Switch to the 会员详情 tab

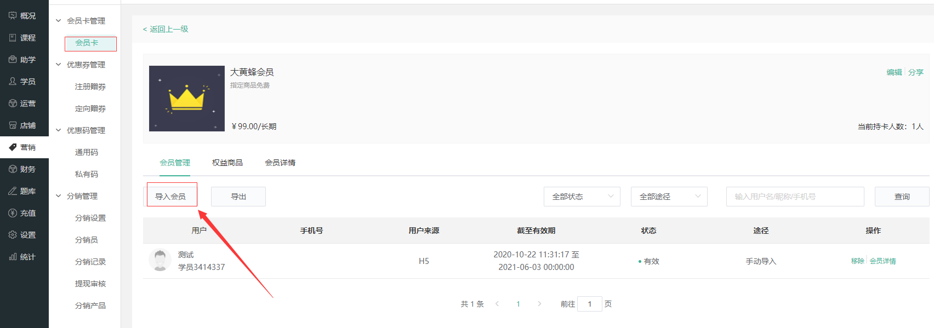pos(280,163)
